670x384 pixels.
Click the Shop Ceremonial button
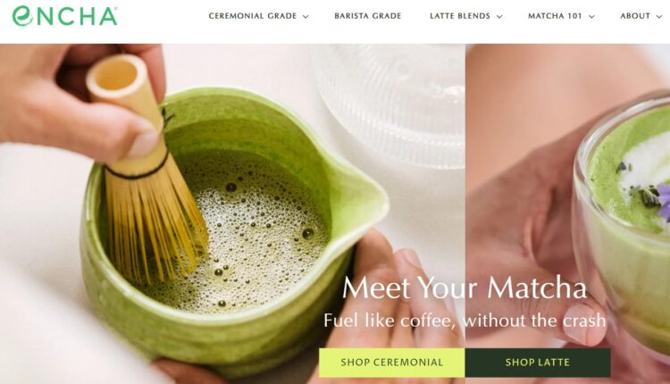point(392,363)
